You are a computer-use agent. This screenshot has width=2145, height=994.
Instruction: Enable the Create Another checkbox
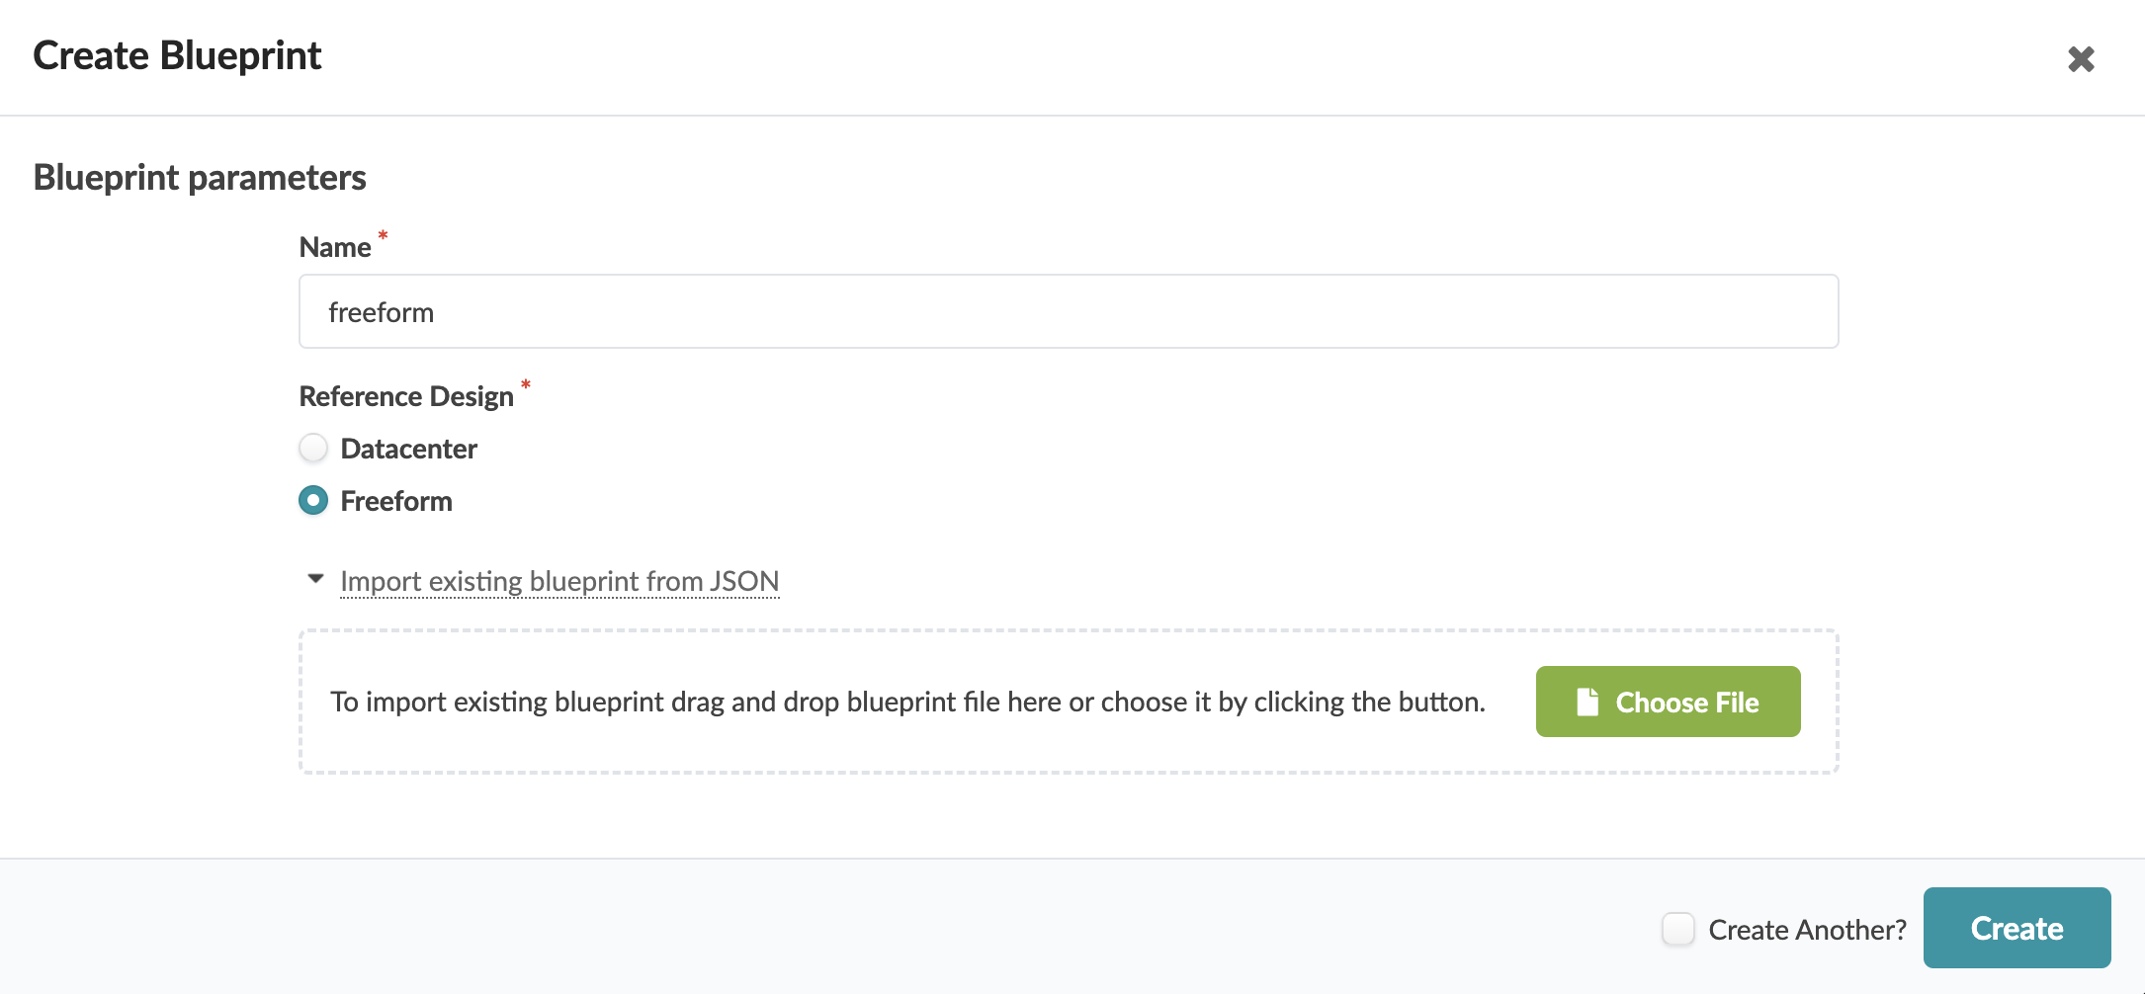pyautogui.click(x=1677, y=929)
